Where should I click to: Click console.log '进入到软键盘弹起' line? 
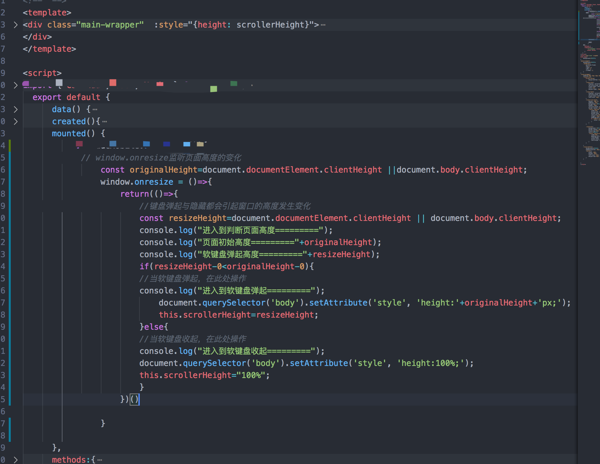click(232, 291)
